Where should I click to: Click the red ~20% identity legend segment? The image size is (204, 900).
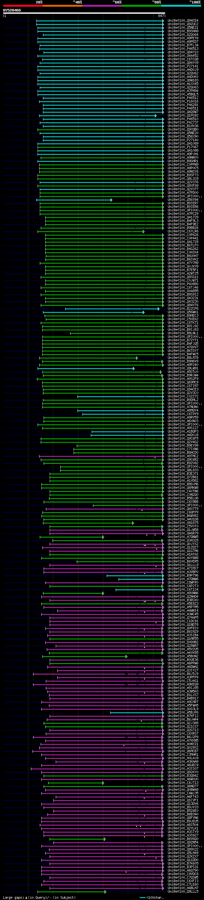pos(23,6)
